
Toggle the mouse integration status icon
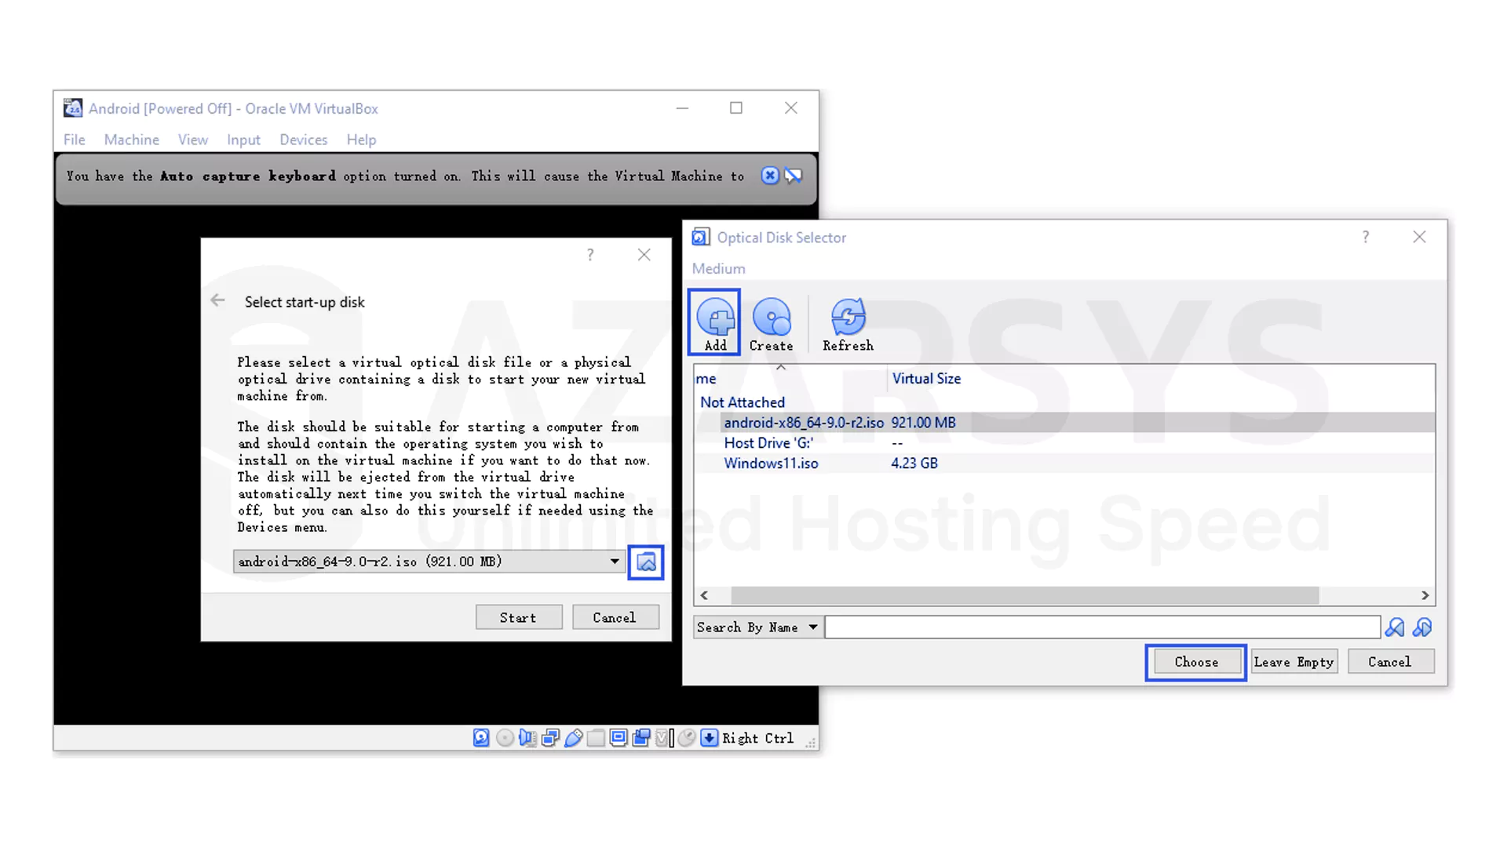point(686,738)
